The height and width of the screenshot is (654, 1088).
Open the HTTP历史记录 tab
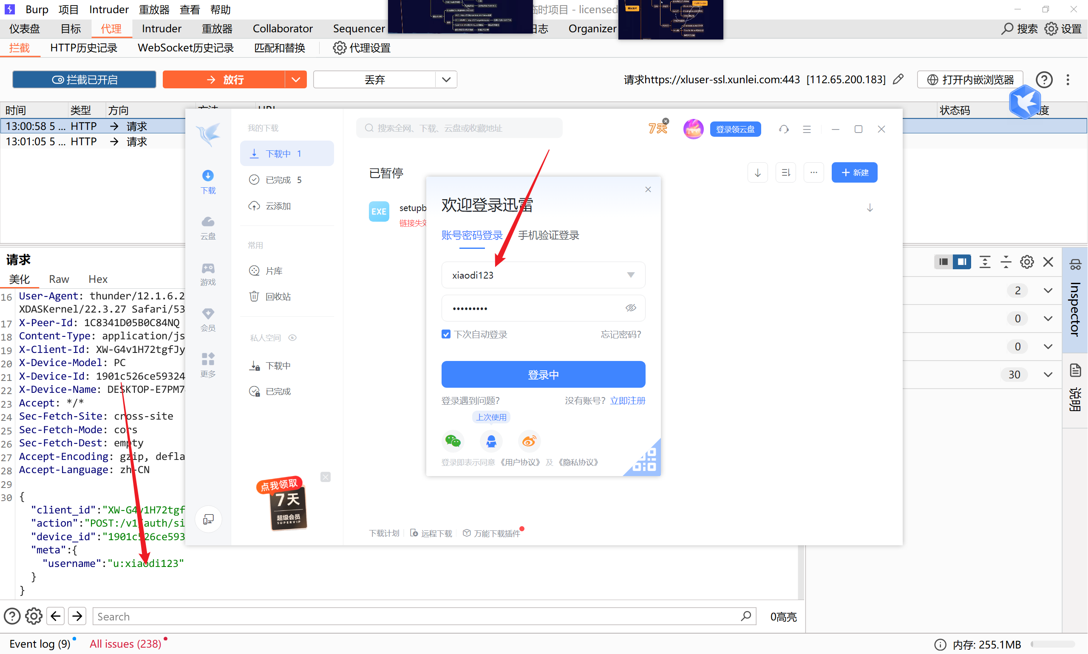(x=83, y=48)
